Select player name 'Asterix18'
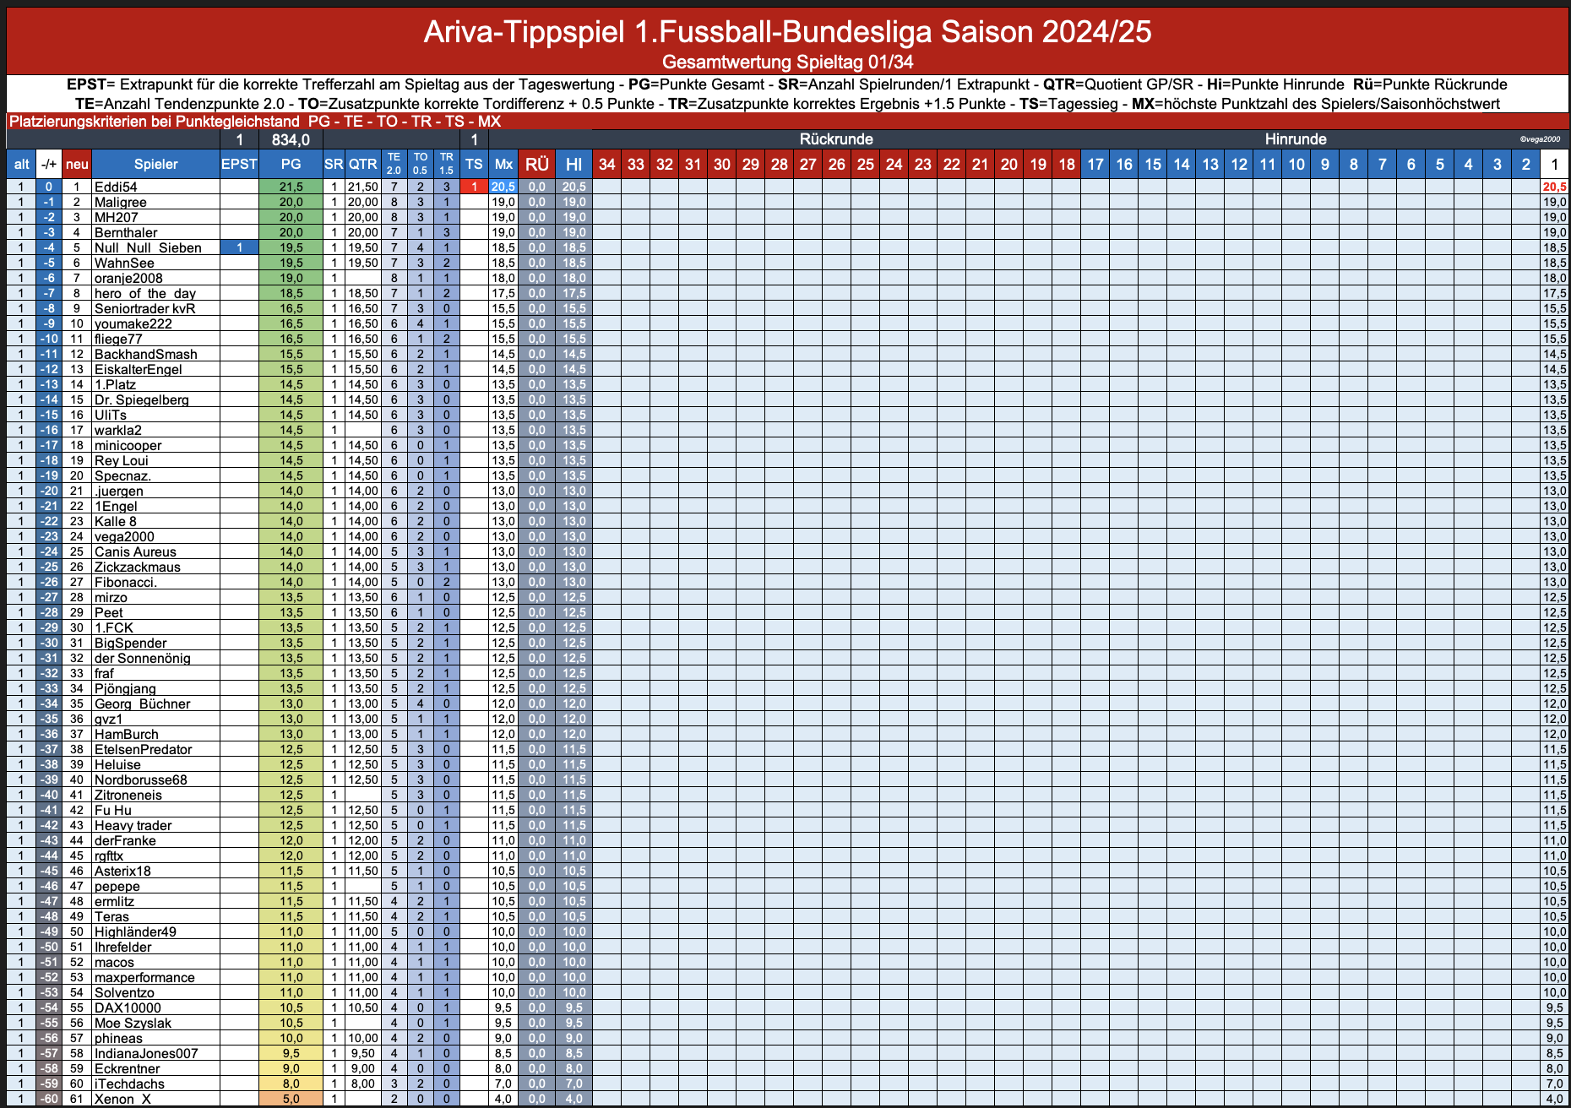Viewport: 1571px width, 1108px height. click(122, 871)
